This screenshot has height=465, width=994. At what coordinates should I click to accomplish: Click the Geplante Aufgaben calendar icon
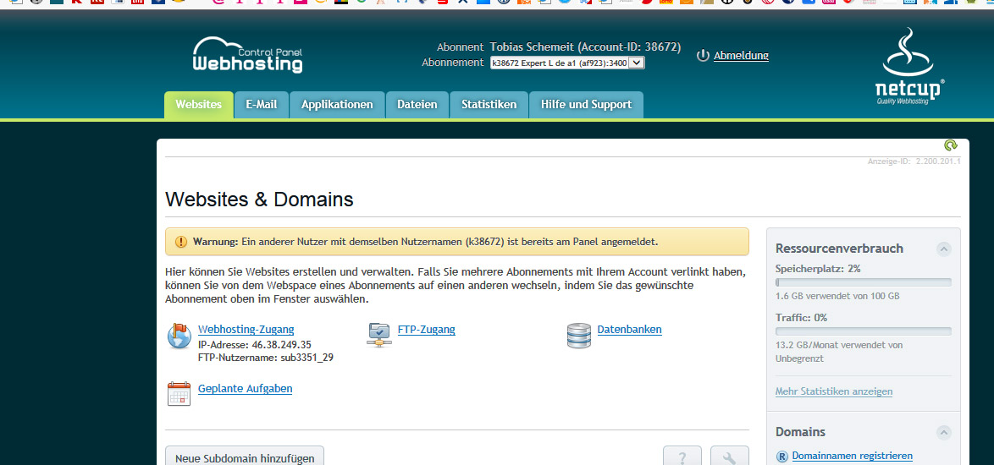pos(179,393)
